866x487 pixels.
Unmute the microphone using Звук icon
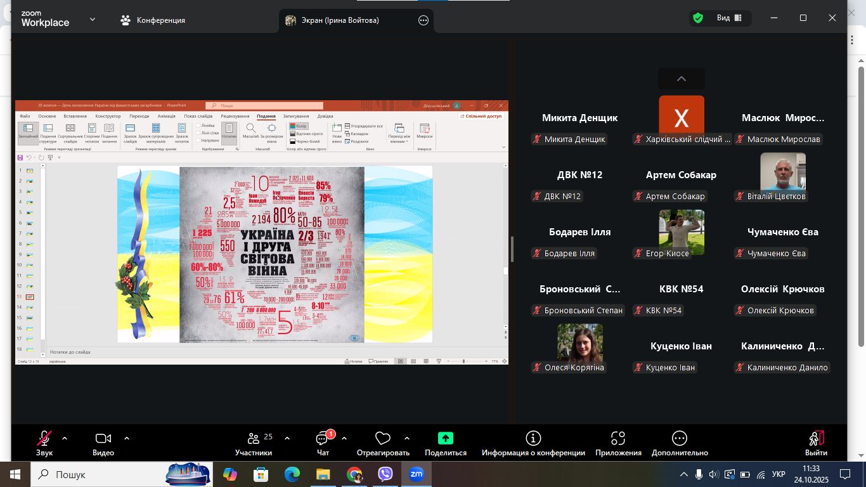point(44,439)
